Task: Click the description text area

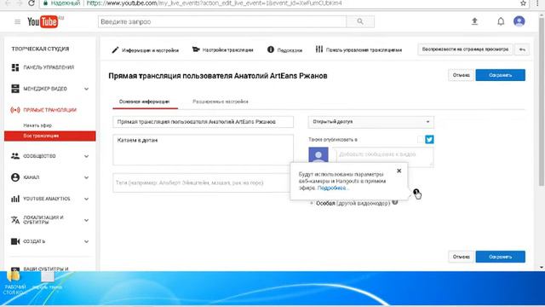Action: [203, 150]
